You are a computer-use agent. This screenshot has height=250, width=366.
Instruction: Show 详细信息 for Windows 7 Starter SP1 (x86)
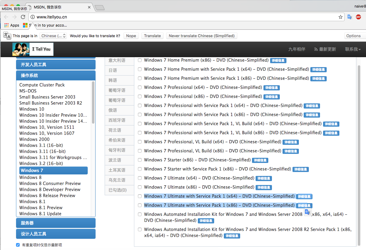(x=301, y=169)
